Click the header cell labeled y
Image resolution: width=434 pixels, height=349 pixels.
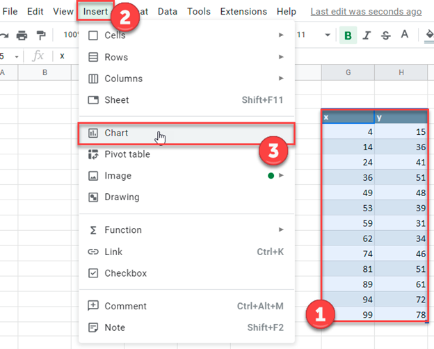tap(401, 117)
